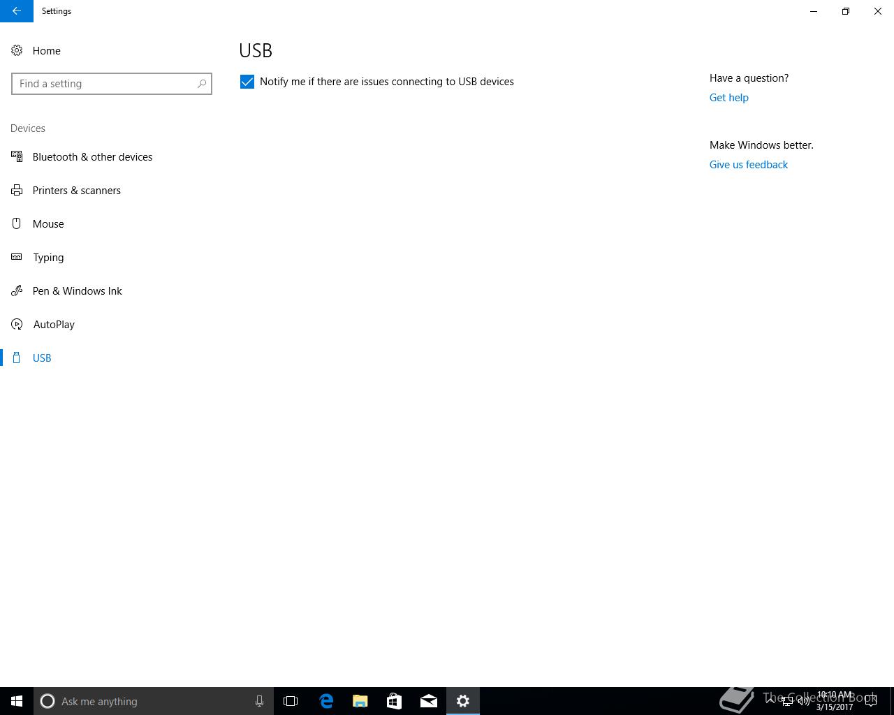Image resolution: width=894 pixels, height=715 pixels.
Task: Open File Explorer from taskbar
Action: tap(360, 701)
